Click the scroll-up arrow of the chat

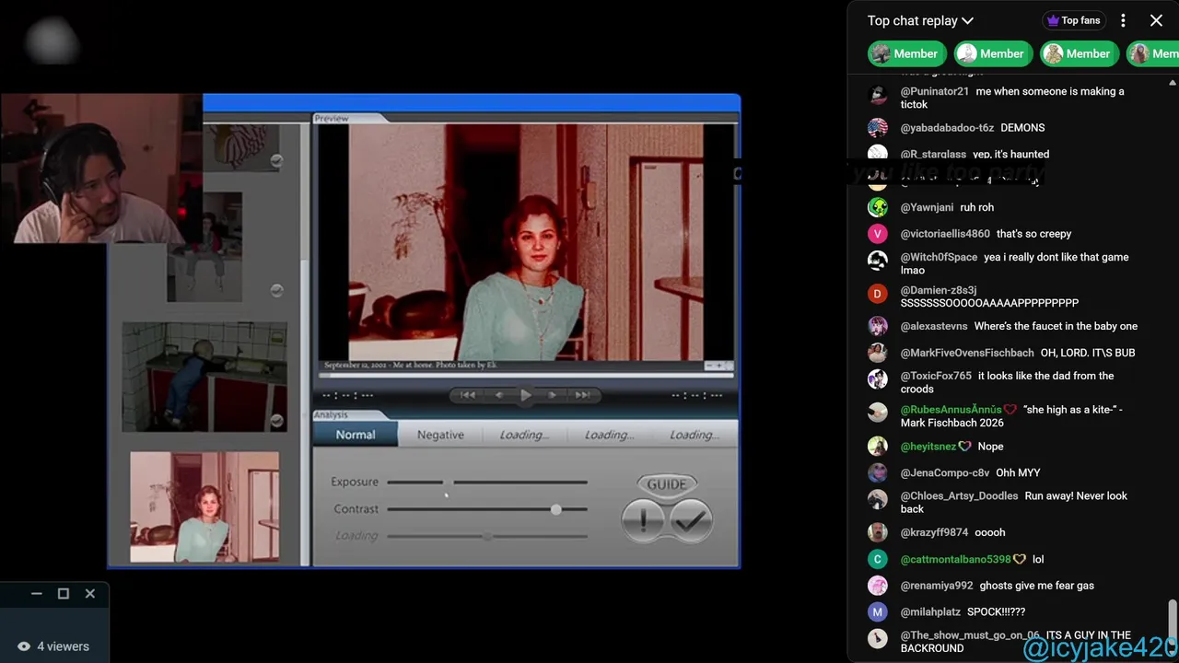[x=1172, y=83]
